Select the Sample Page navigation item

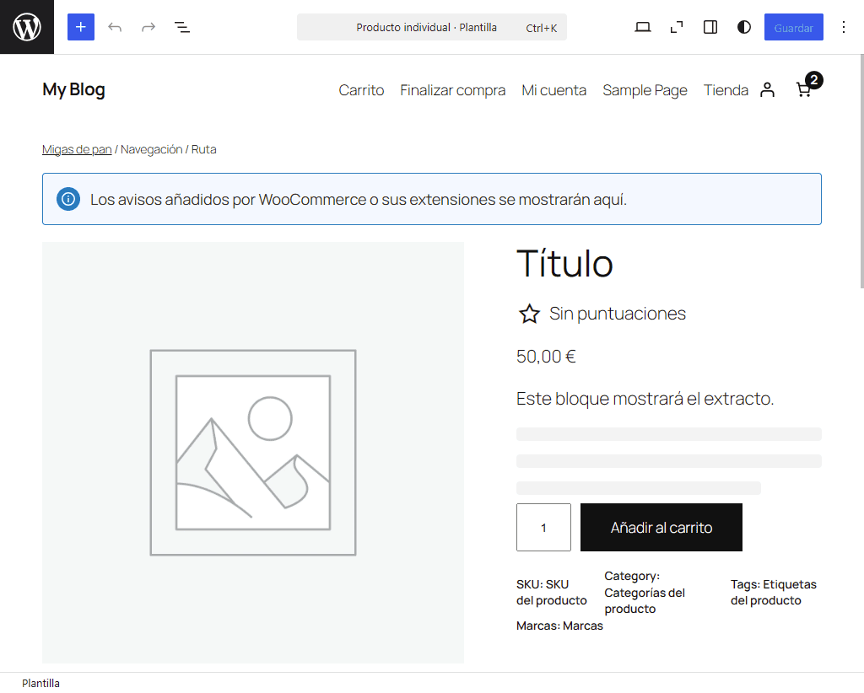point(645,90)
